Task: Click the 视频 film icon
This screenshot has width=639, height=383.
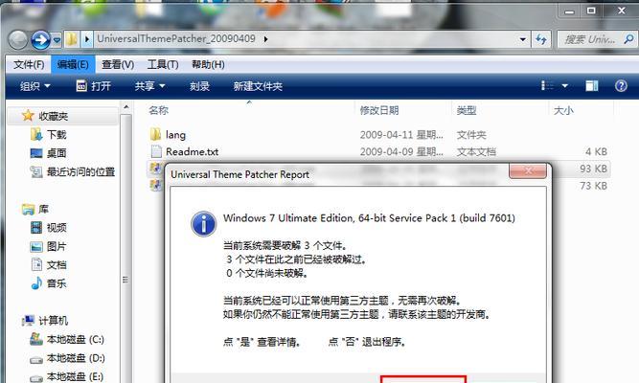Action: (x=36, y=227)
